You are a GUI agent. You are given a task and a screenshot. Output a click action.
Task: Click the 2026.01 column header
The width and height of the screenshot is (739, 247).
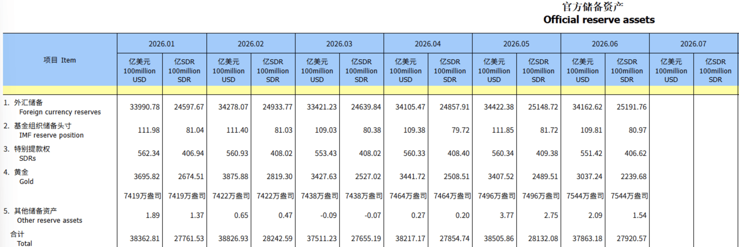[162, 44]
